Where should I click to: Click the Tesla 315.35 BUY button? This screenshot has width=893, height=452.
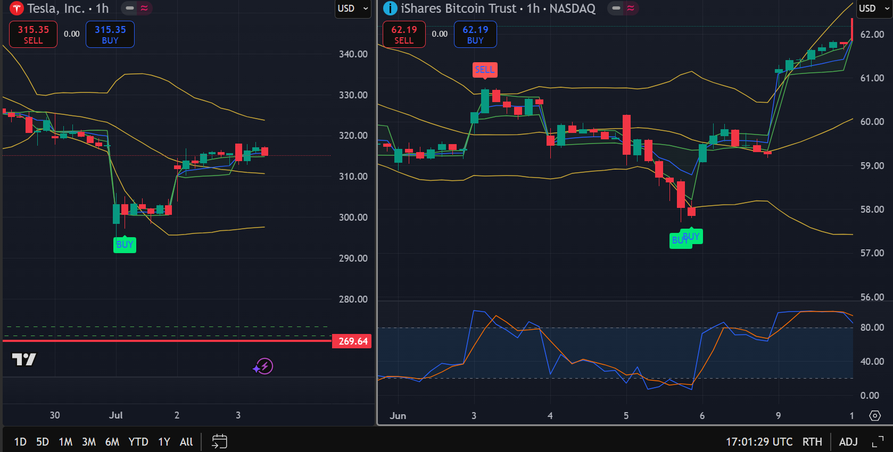coord(110,35)
